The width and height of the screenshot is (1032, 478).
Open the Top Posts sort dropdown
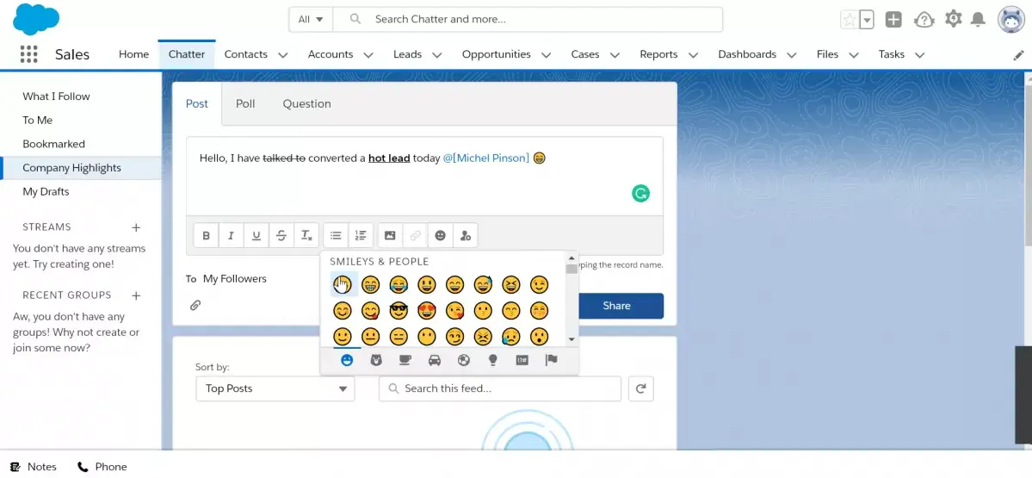pos(275,388)
